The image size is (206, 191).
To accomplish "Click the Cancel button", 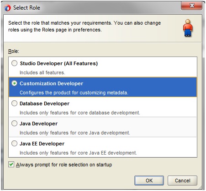I will [182, 181].
